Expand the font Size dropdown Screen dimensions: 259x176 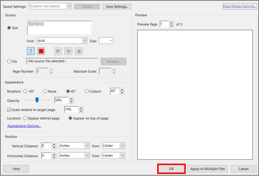click(110, 41)
